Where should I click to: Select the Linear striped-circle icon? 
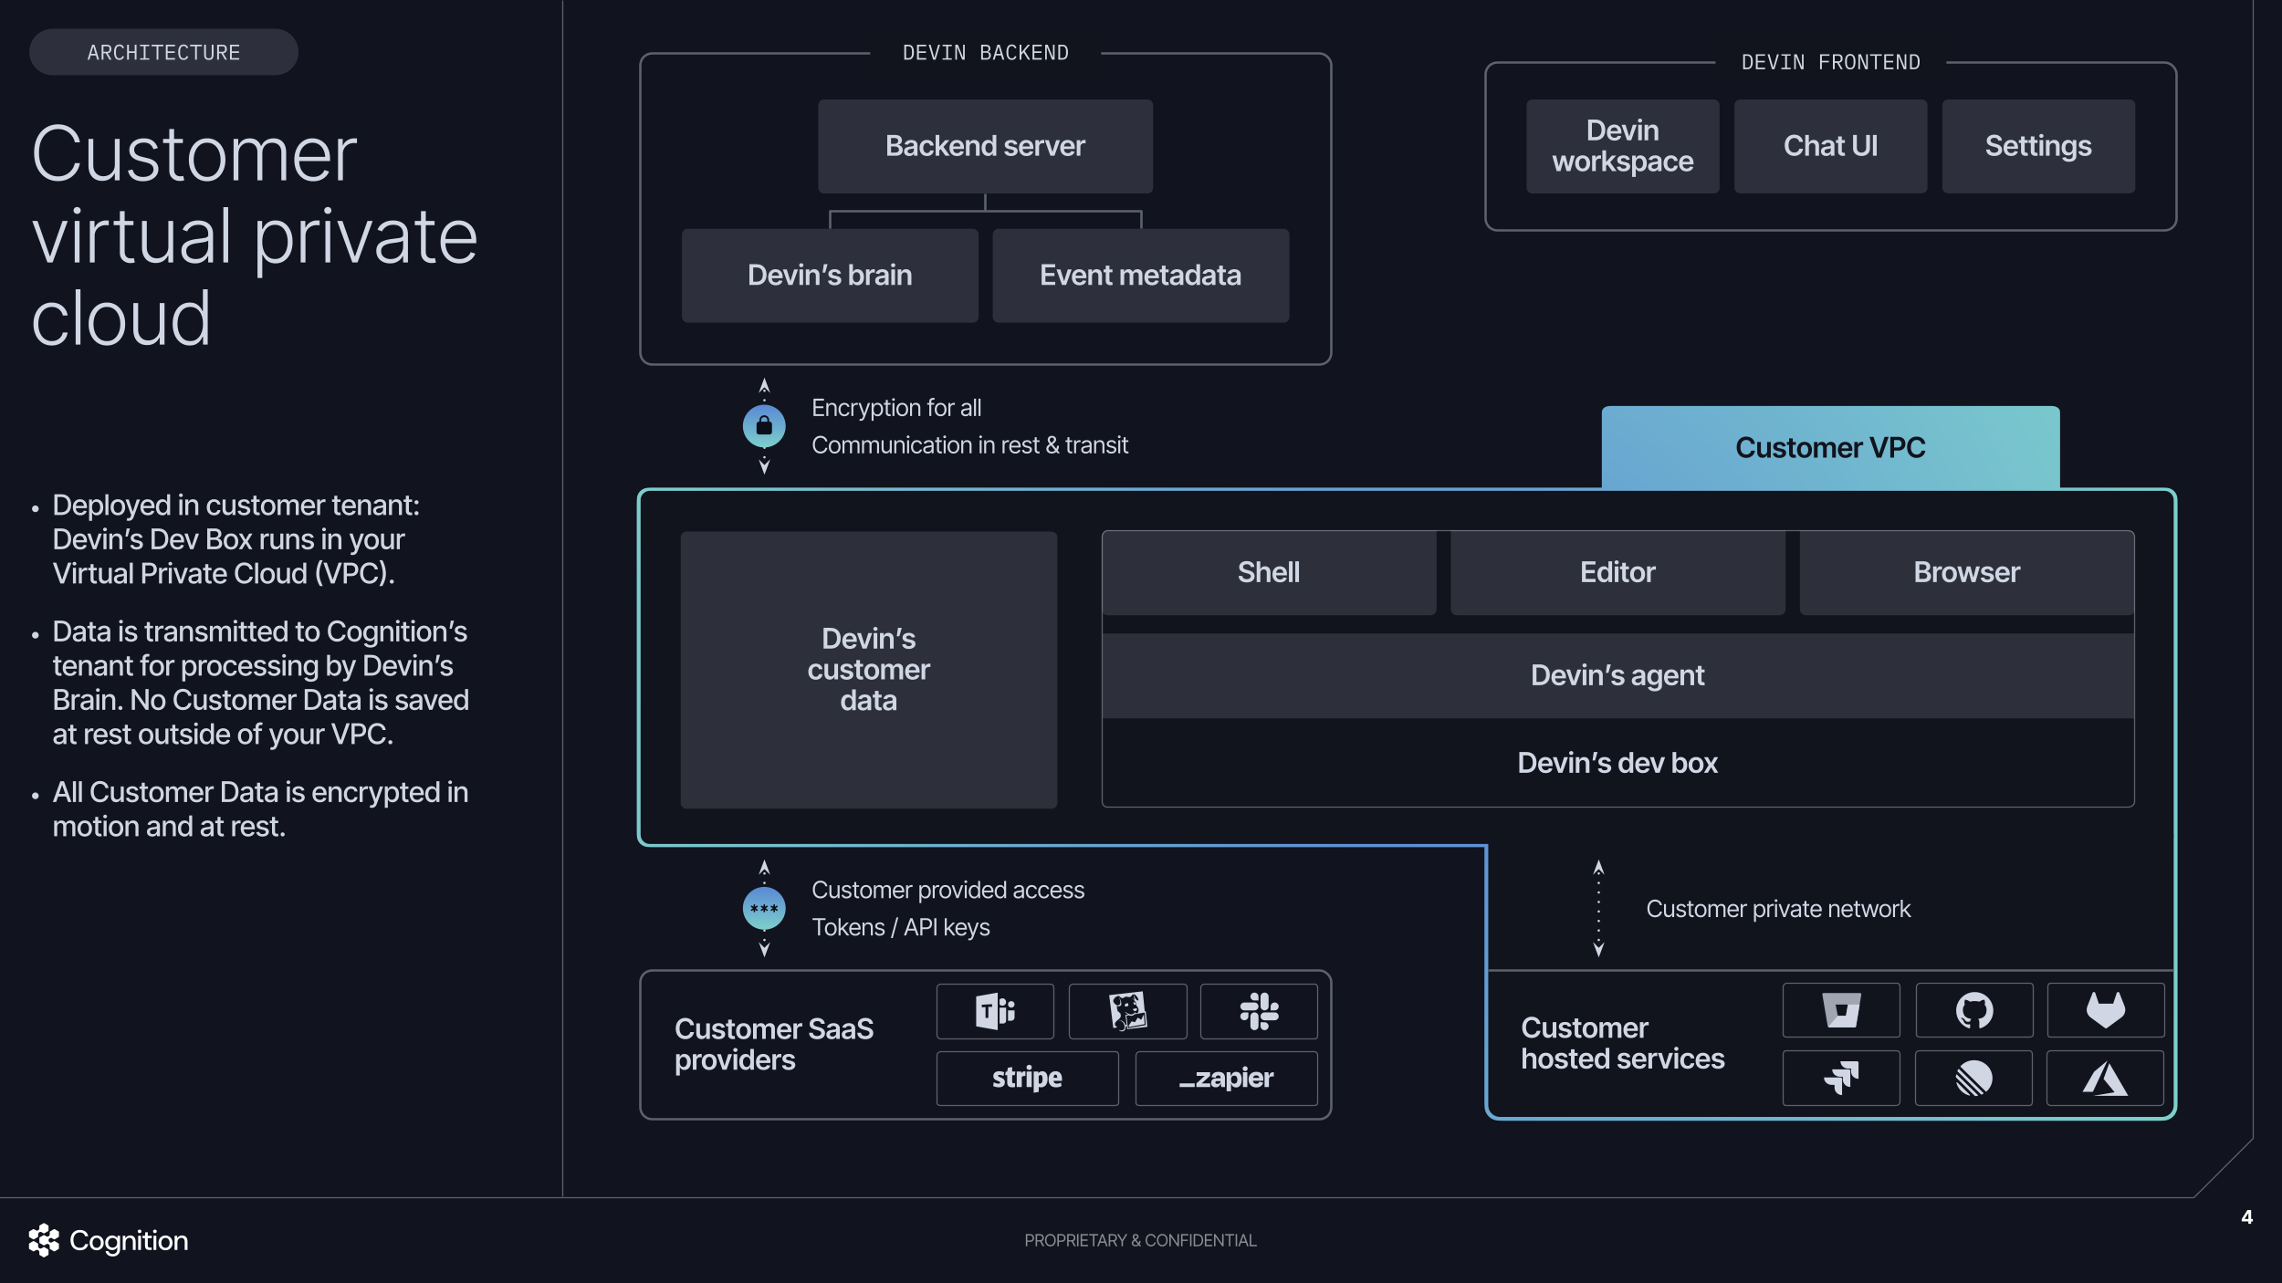coord(1974,1078)
